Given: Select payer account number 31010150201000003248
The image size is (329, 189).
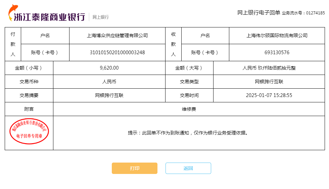Looking at the screenshot, I should 117,53.
